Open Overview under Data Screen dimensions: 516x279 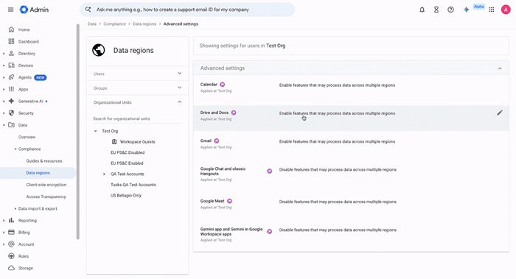[x=27, y=137]
